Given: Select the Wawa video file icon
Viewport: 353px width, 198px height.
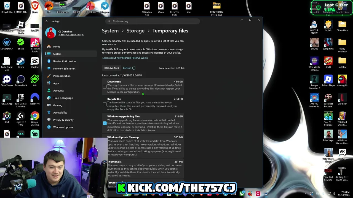Looking at the screenshot, I should [161, 8].
